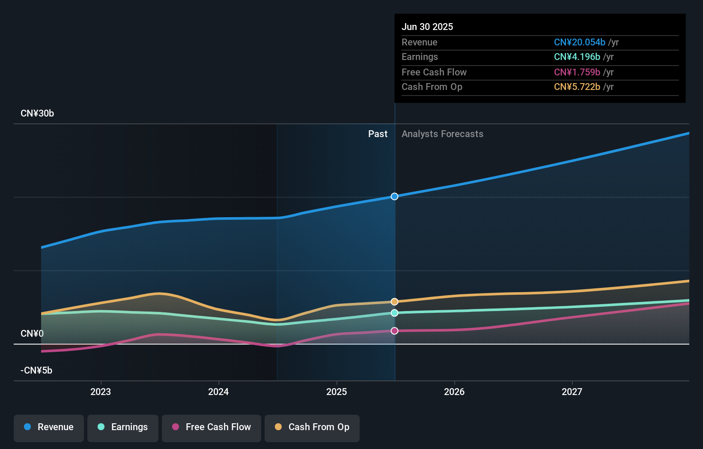Screen dimensions: 703x449
Task: Select the blue Revenue data point marker
Action: [x=394, y=197]
